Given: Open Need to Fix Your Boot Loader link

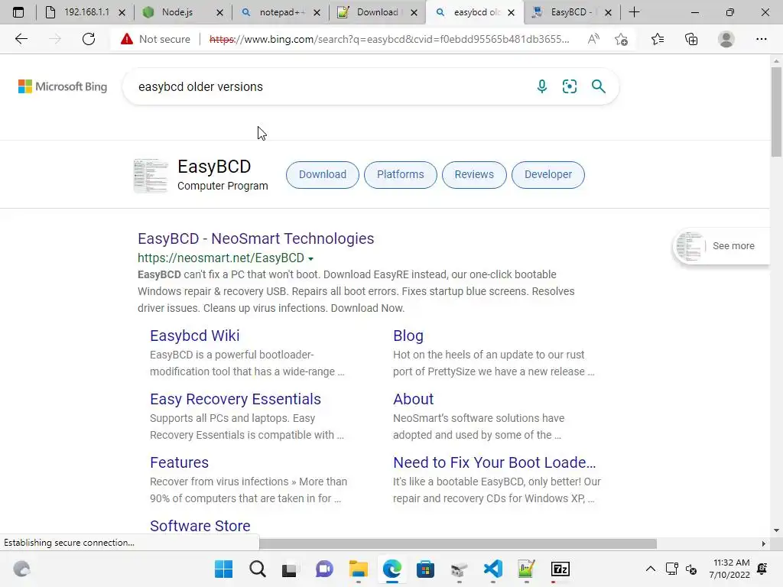Looking at the screenshot, I should click(x=495, y=462).
